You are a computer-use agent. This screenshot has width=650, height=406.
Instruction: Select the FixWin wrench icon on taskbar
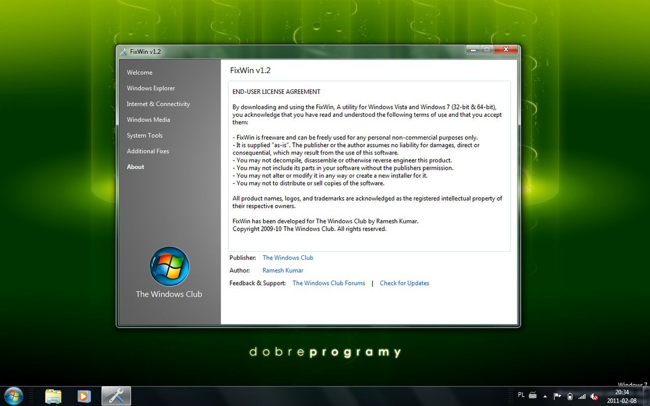click(116, 396)
